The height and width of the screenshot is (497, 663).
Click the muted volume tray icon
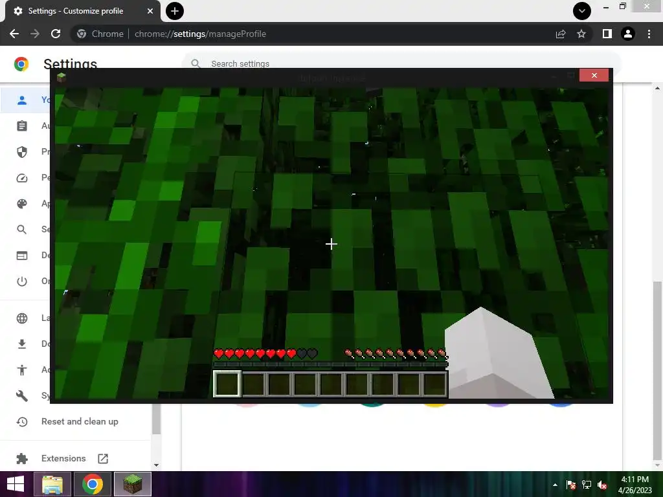point(603,485)
